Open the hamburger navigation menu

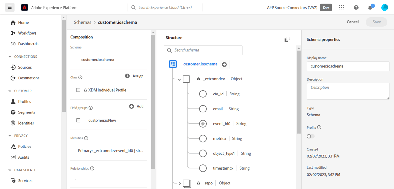10,7
